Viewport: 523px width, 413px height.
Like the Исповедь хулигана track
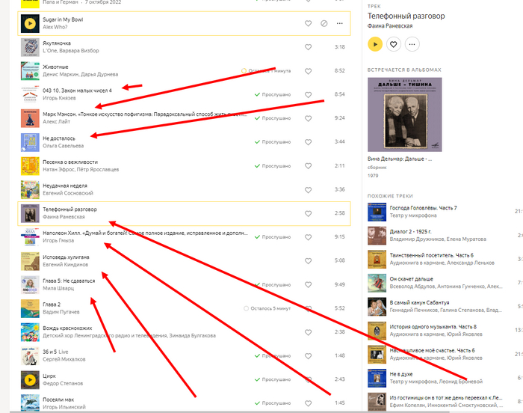pyautogui.click(x=308, y=261)
